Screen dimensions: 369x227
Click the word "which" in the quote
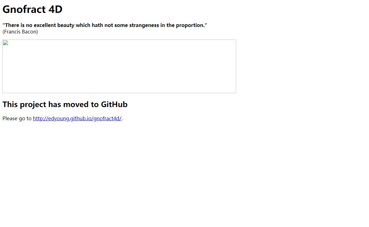point(83,25)
